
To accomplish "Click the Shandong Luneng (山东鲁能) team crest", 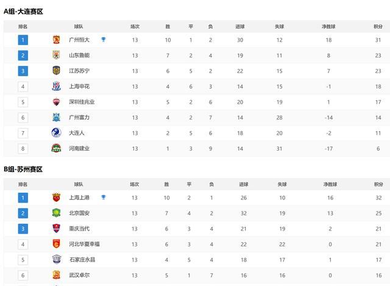I will [x=57, y=55].
